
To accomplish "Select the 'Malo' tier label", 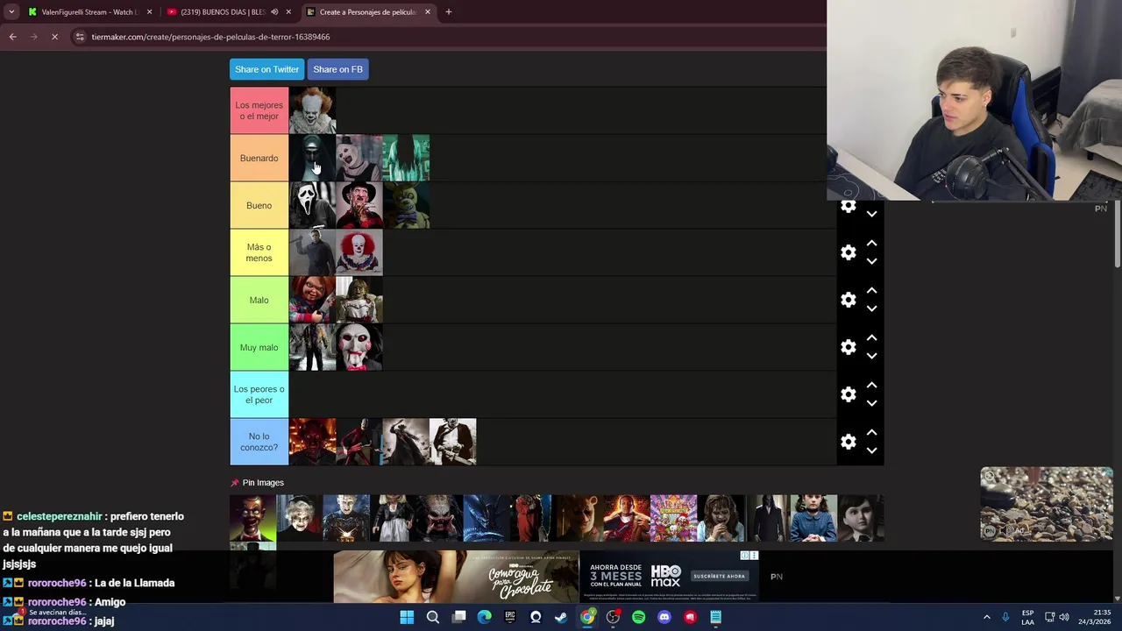I will pyautogui.click(x=259, y=300).
